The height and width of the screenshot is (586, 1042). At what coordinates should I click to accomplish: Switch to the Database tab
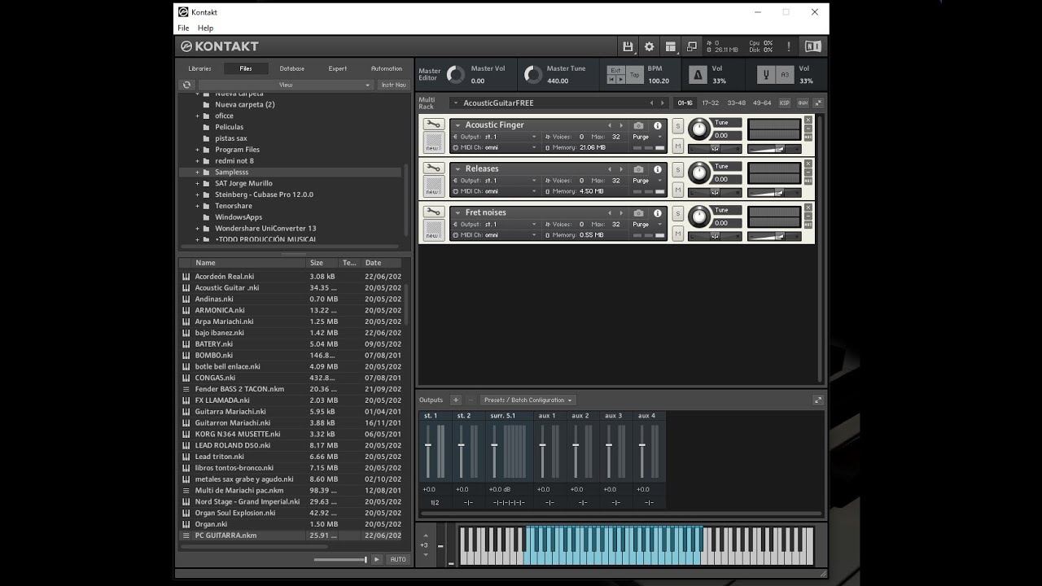click(292, 68)
